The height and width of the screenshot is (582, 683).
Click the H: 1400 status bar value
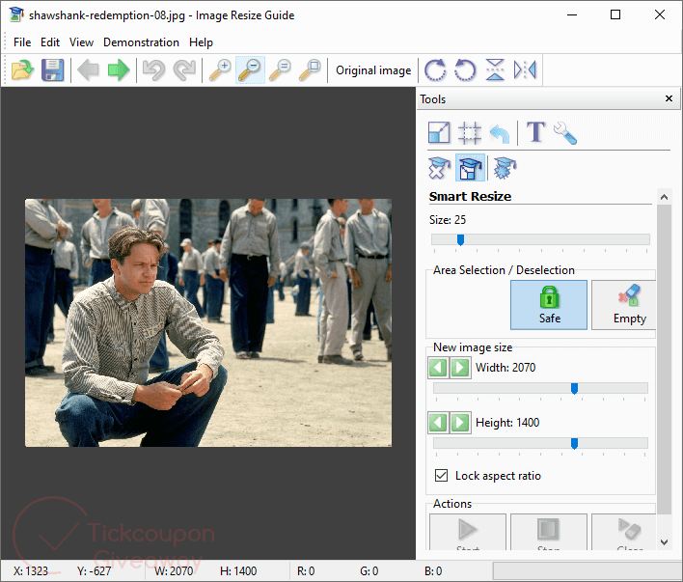238,571
